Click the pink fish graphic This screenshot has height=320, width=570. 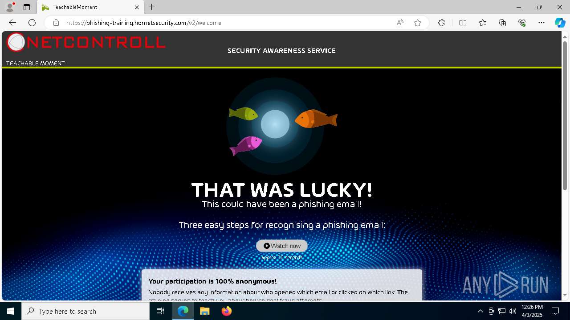pos(245,146)
